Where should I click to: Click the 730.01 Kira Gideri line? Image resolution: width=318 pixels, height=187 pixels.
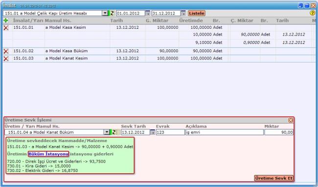tap(39, 166)
